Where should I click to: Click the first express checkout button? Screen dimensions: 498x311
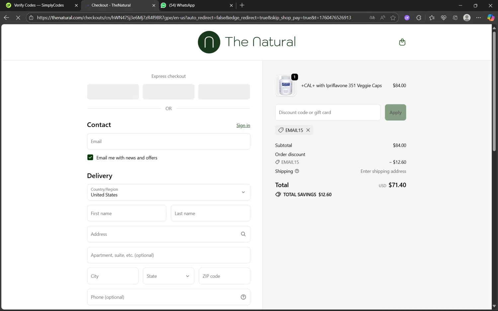tap(113, 92)
